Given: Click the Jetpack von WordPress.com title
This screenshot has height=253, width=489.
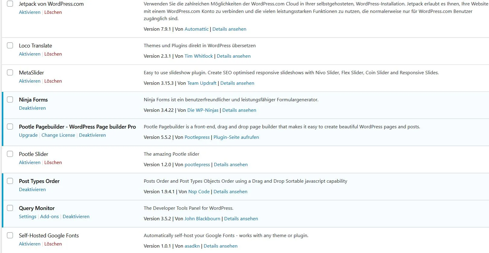Looking at the screenshot, I should click(x=51, y=4).
